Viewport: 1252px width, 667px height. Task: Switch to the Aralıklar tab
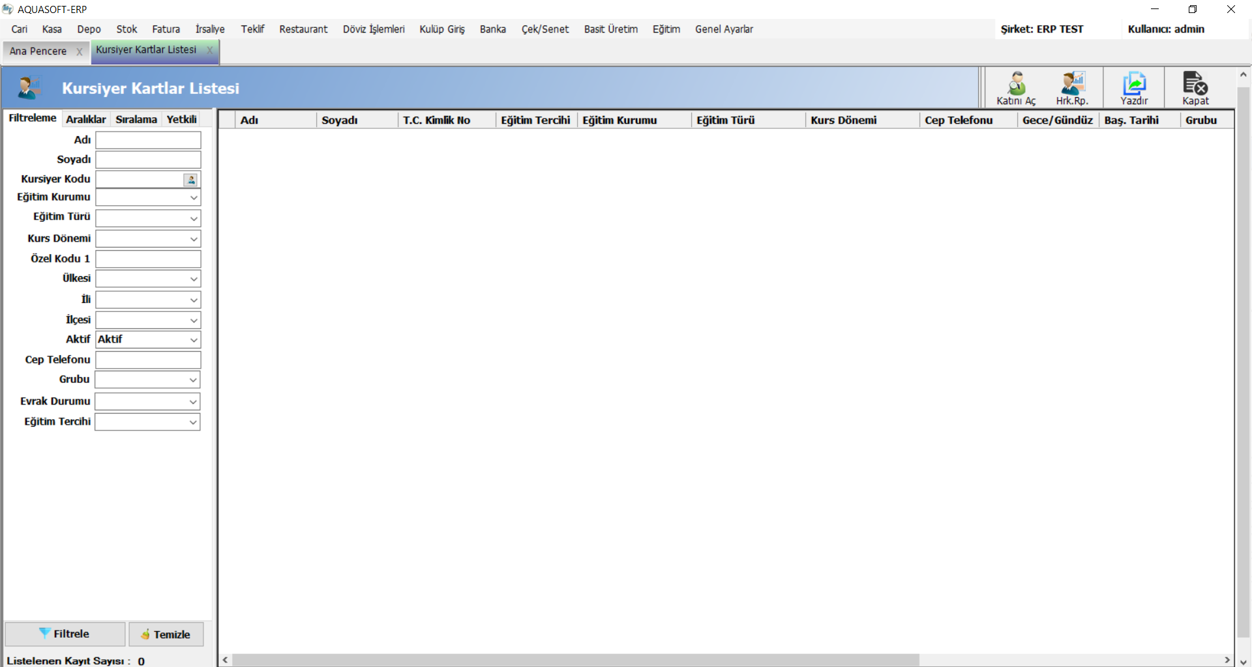point(85,119)
